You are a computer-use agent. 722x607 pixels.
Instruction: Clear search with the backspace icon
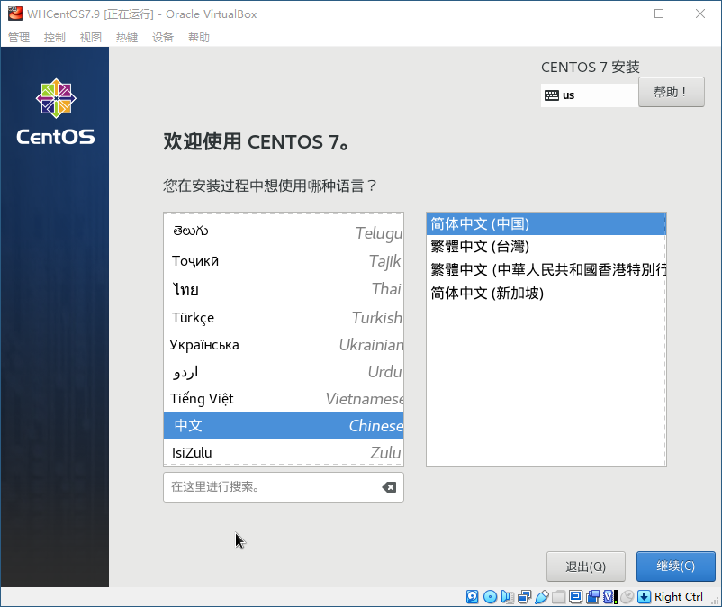pos(389,487)
